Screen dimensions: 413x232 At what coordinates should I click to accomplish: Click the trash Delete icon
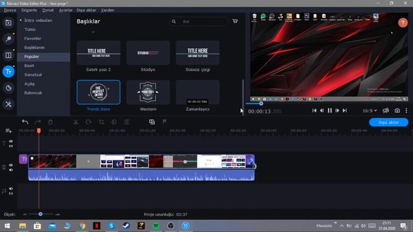click(50, 122)
